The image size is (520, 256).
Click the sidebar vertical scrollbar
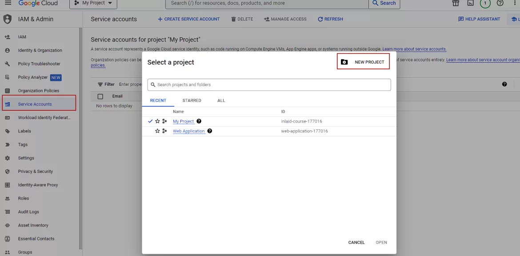pos(80,139)
